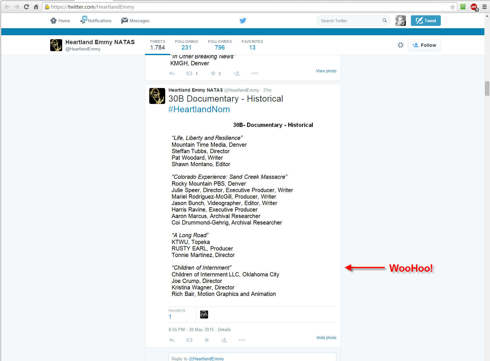Viewport: 490px width, 361px height.
Task: Click View photo link
Action: tap(326, 71)
